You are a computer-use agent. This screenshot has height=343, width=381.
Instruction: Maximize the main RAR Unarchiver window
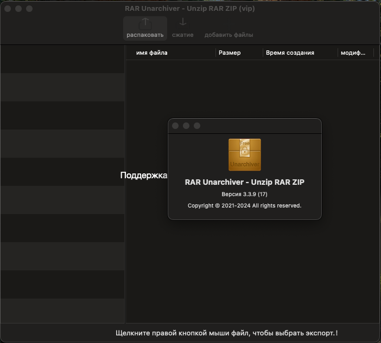pyautogui.click(x=29, y=9)
